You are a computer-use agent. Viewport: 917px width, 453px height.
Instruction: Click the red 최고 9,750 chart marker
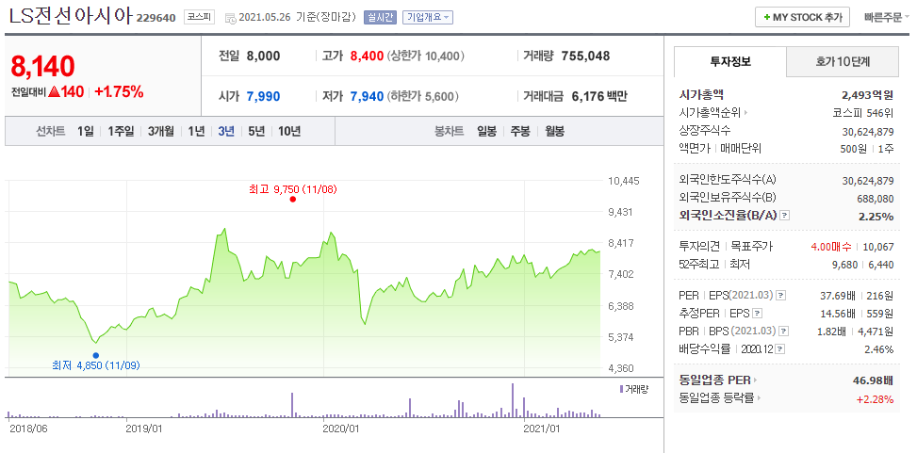point(292,200)
